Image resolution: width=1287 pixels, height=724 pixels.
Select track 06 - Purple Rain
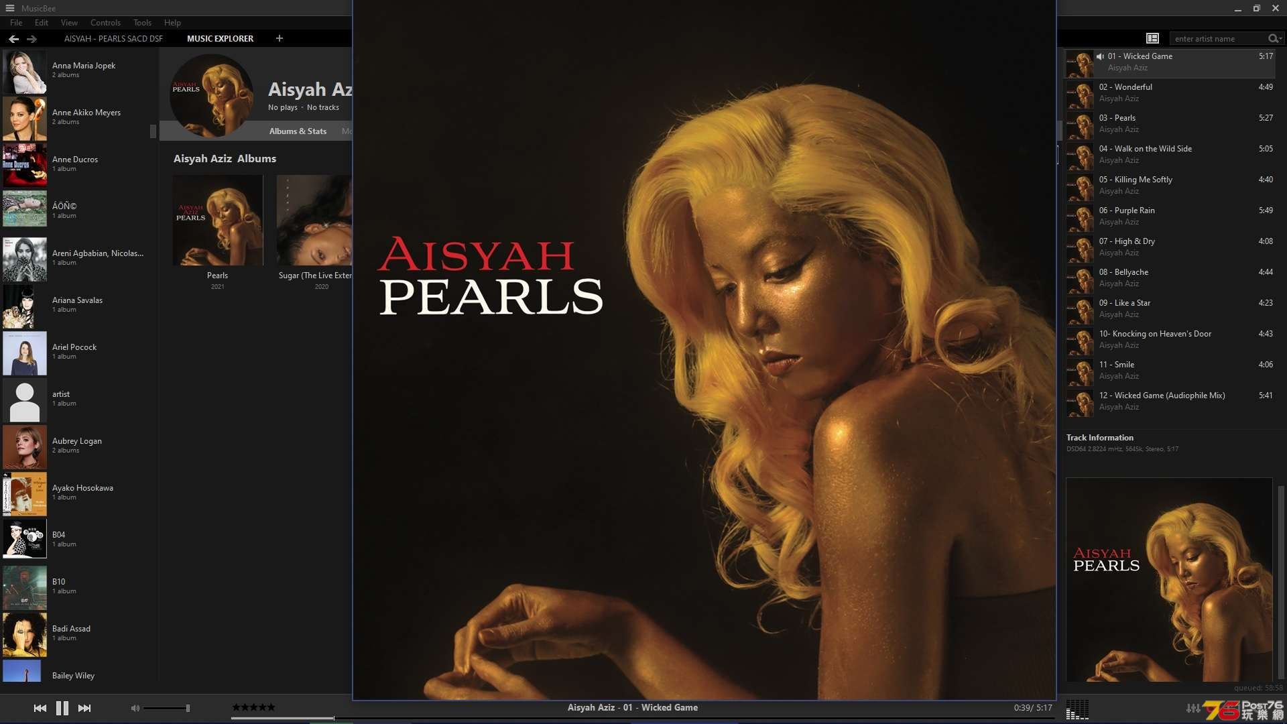click(1170, 217)
